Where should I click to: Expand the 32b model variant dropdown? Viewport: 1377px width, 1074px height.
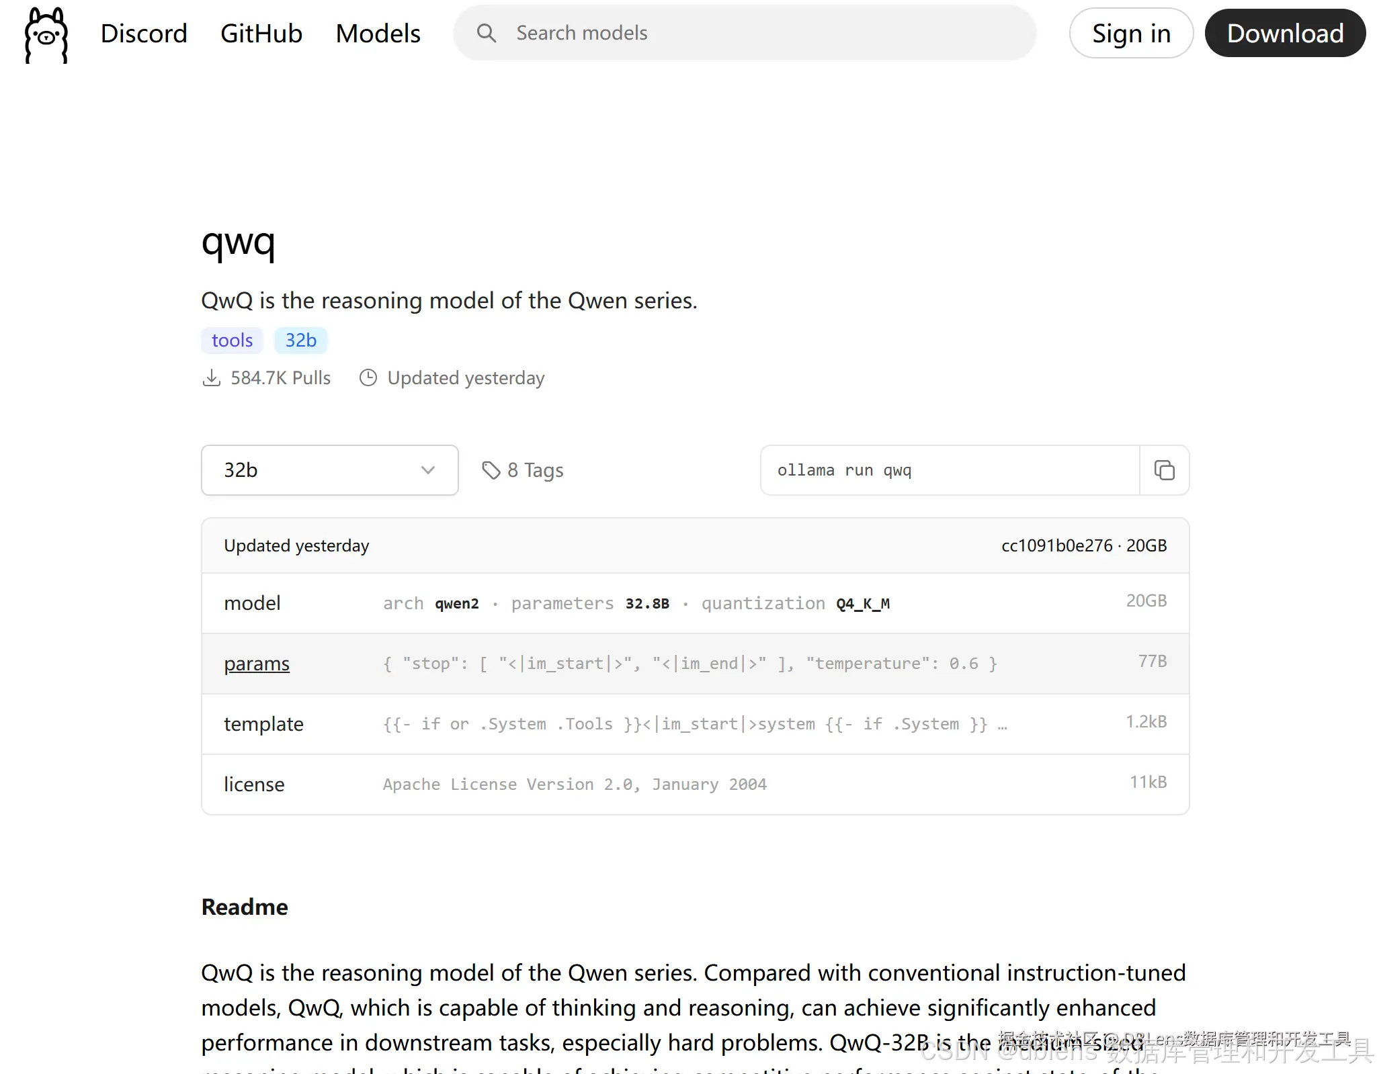[x=329, y=470]
